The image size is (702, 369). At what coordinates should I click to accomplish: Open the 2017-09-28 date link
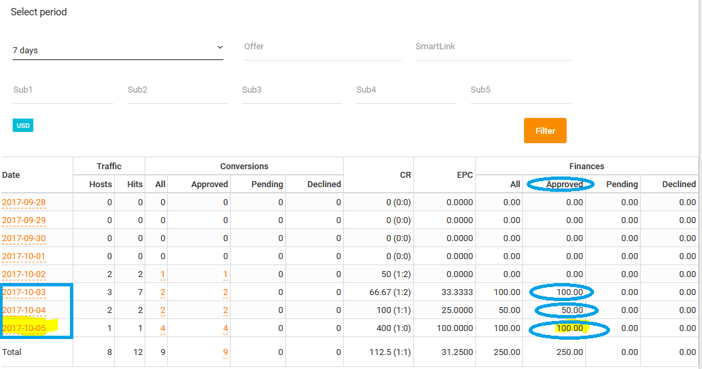(x=24, y=202)
